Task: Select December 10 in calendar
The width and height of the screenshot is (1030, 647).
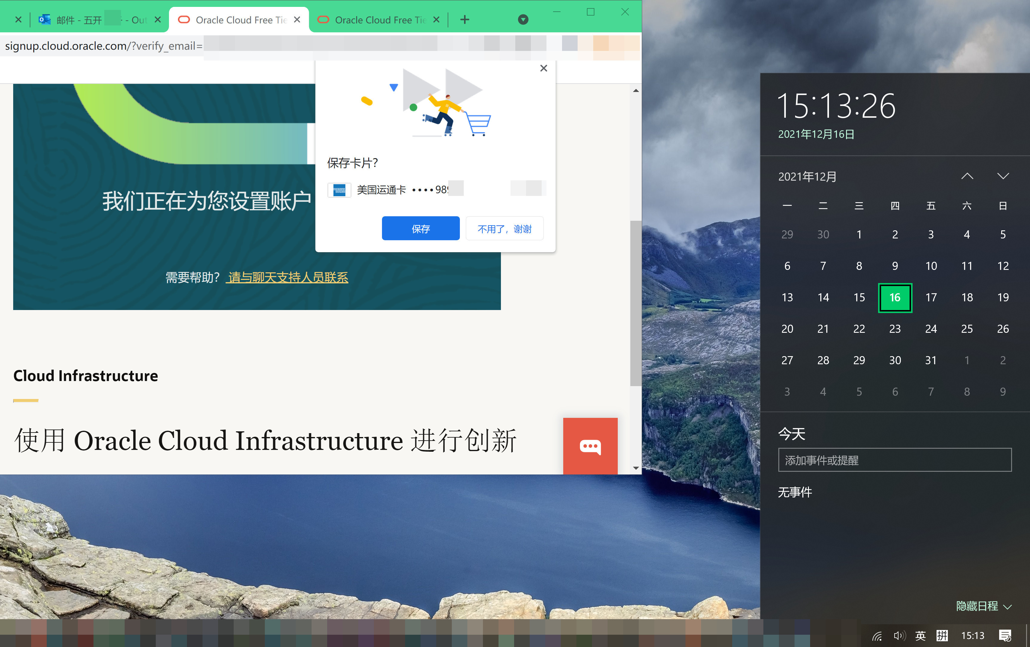Action: coord(931,266)
